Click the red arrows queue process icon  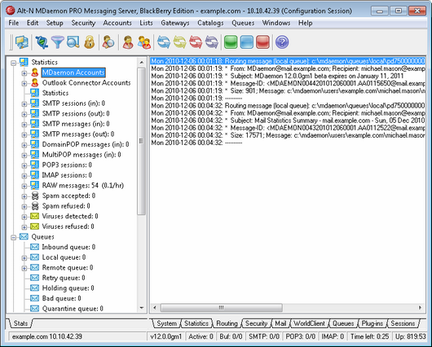click(196, 42)
